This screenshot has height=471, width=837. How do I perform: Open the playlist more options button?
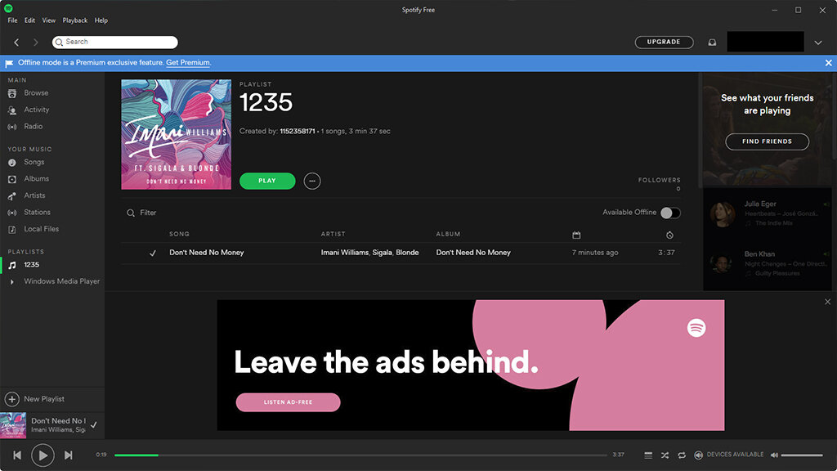tap(312, 181)
